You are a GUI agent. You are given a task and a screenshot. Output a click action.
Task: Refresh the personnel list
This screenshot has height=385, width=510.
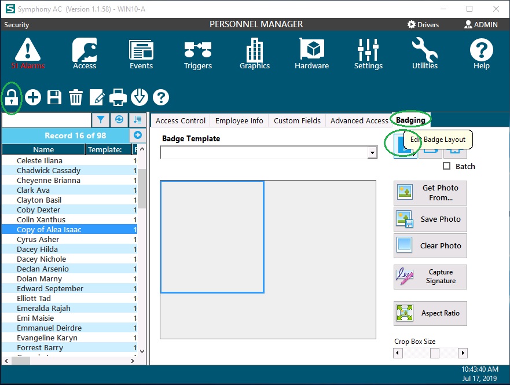pyautogui.click(x=119, y=120)
